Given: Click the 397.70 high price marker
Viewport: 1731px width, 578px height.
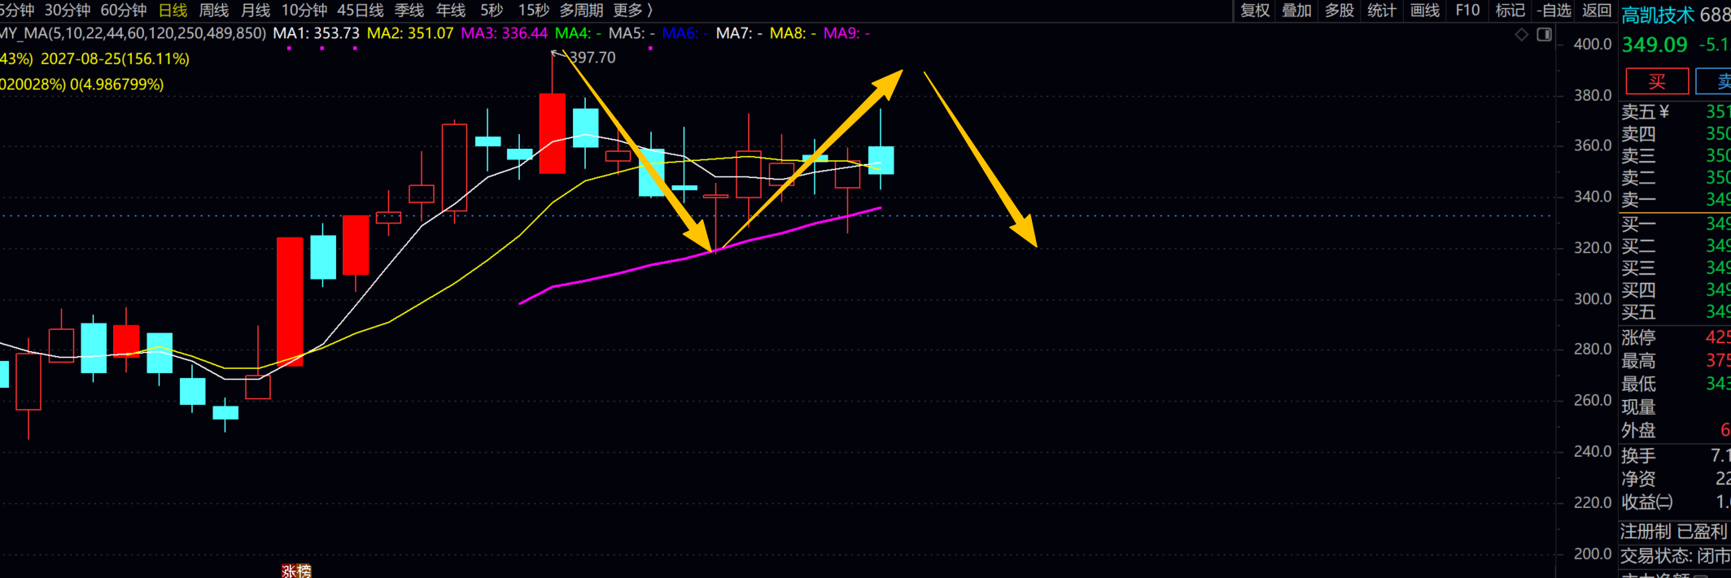Looking at the screenshot, I should (592, 58).
